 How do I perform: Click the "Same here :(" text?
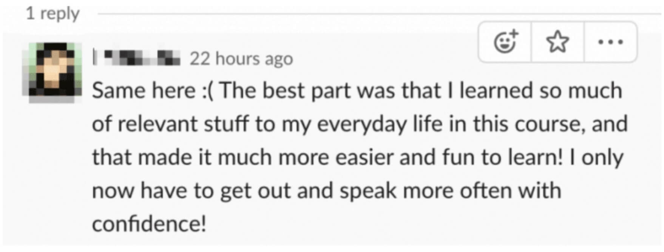click(153, 91)
